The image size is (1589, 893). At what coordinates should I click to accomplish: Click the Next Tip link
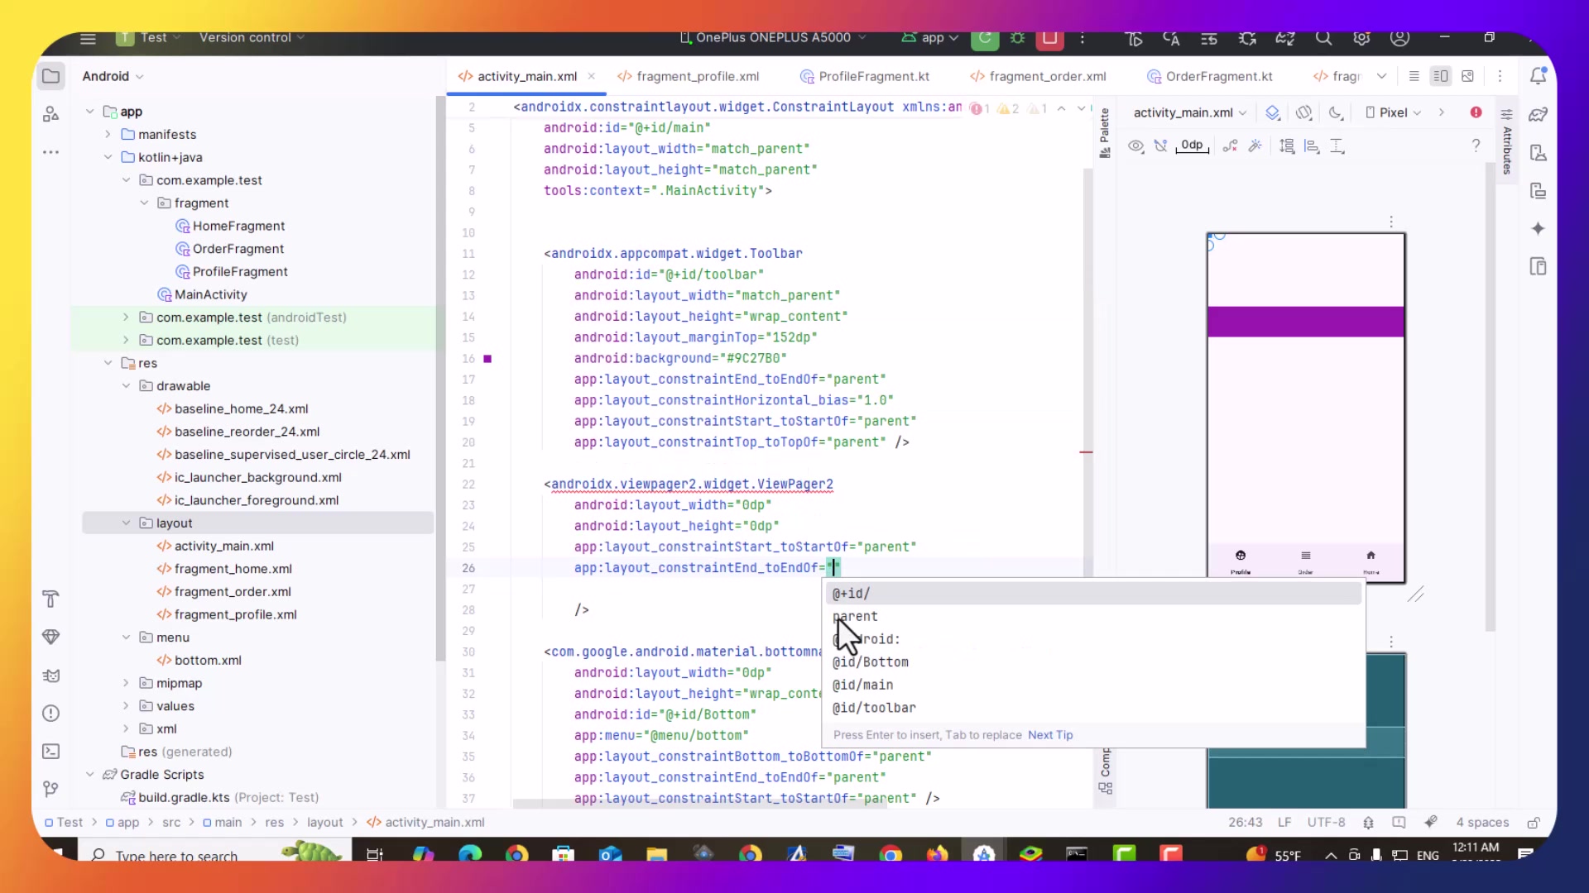click(x=1049, y=735)
